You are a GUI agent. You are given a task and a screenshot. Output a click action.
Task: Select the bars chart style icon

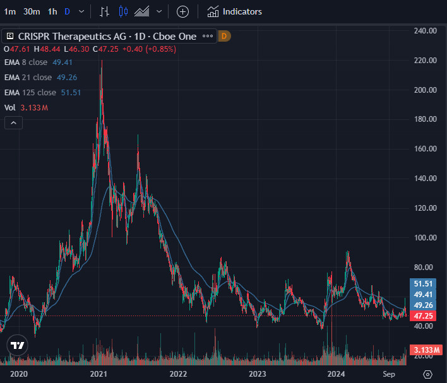[x=105, y=11]
